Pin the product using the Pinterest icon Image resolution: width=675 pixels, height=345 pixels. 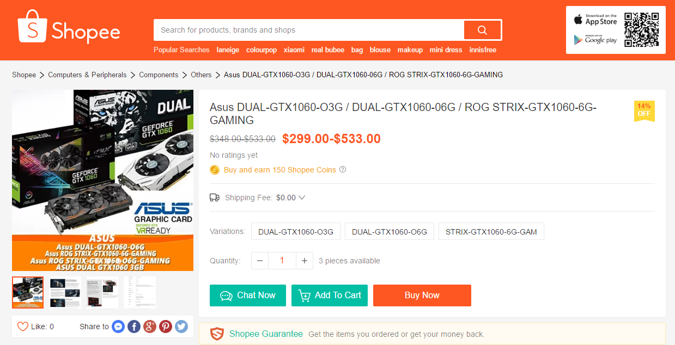(165, 326)
